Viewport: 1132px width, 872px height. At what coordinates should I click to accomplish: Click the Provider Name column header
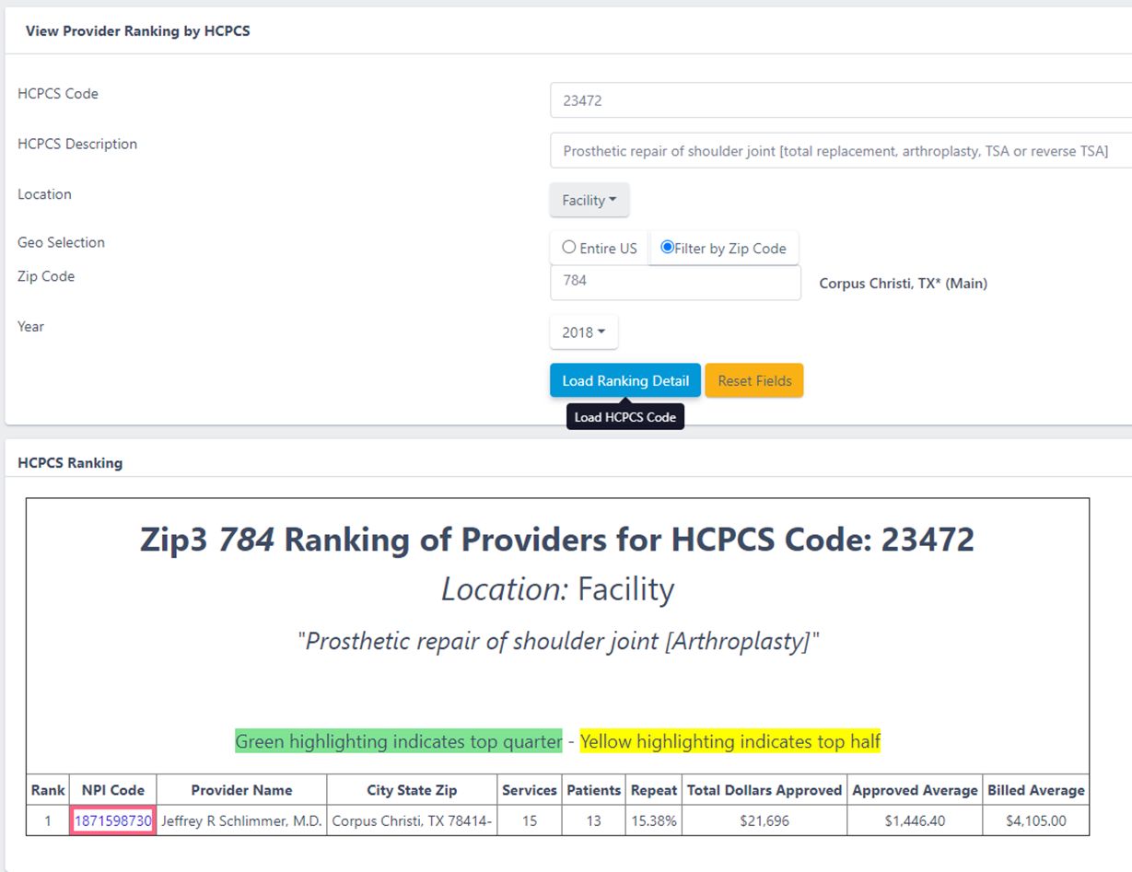[x=241, y=790]
